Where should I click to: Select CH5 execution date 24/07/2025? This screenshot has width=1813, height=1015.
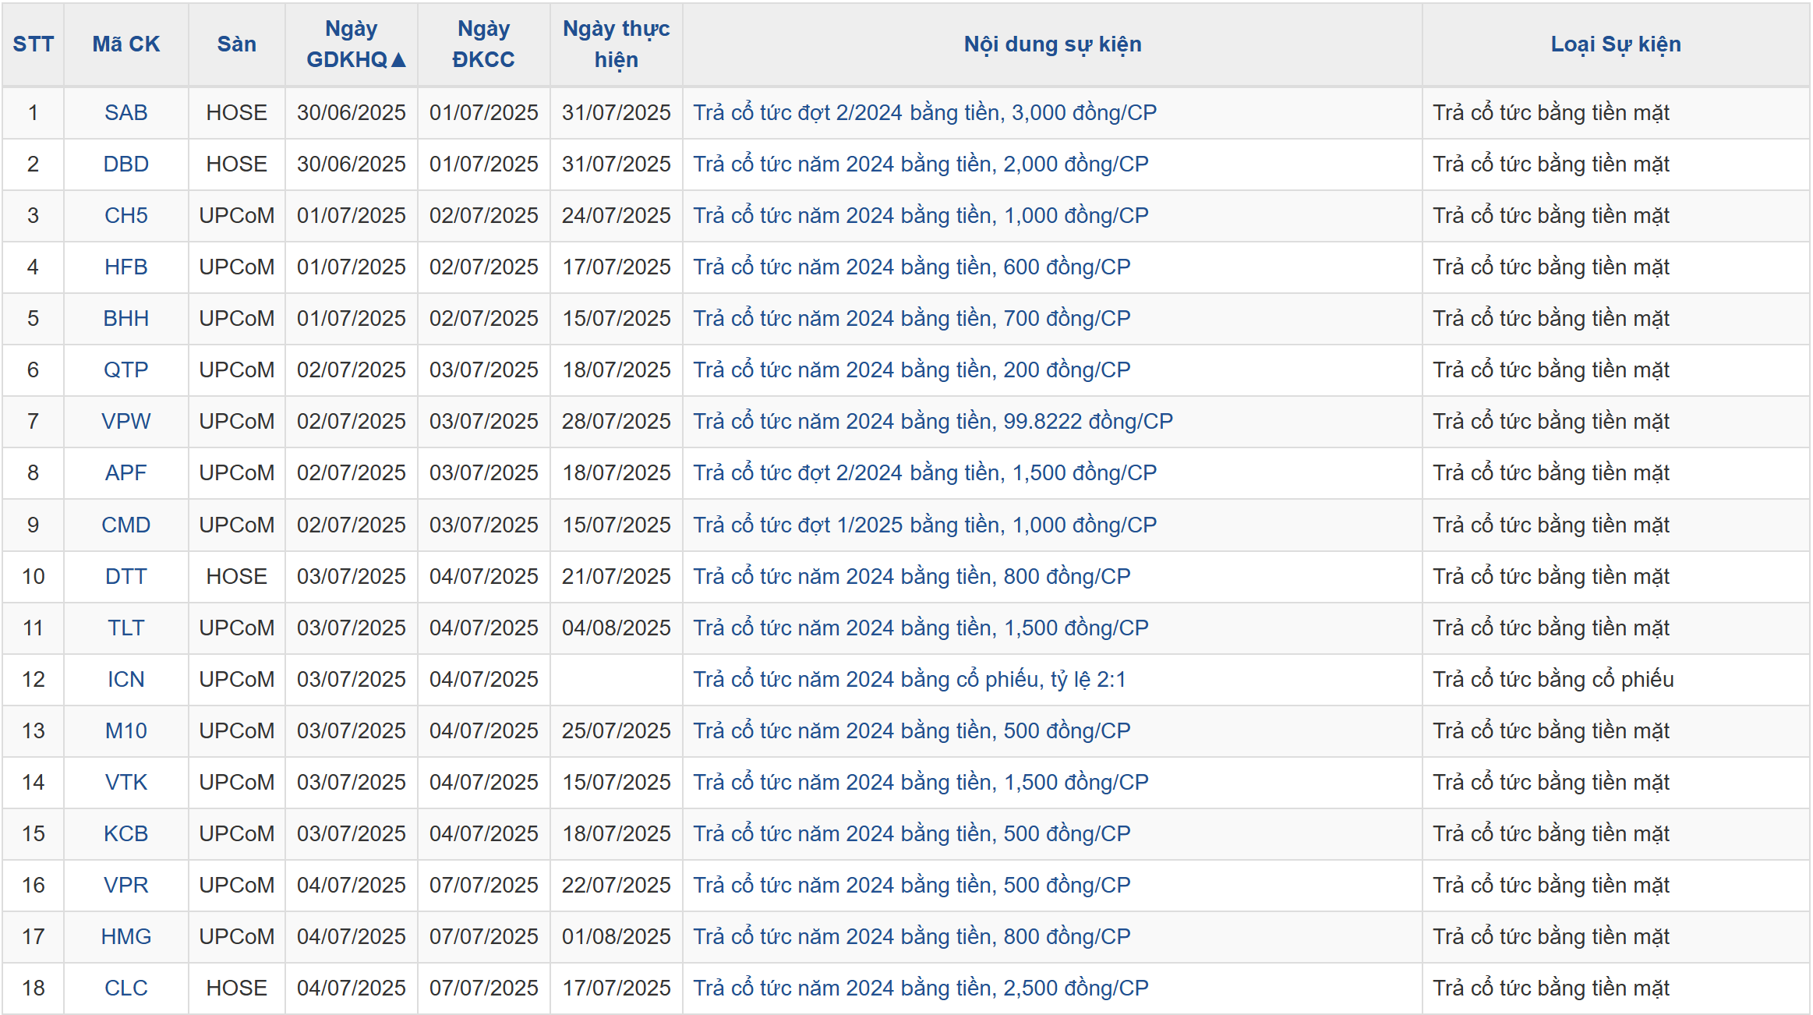[616, 216]
